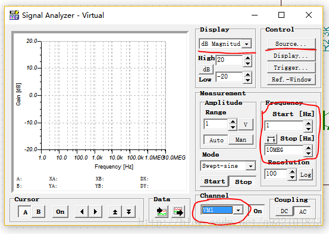Click the V unit button for Range
The height and width of the screenshot is (234, 329).
(246, 125)
